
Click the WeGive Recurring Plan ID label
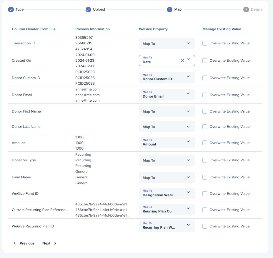tap(33, 226)
